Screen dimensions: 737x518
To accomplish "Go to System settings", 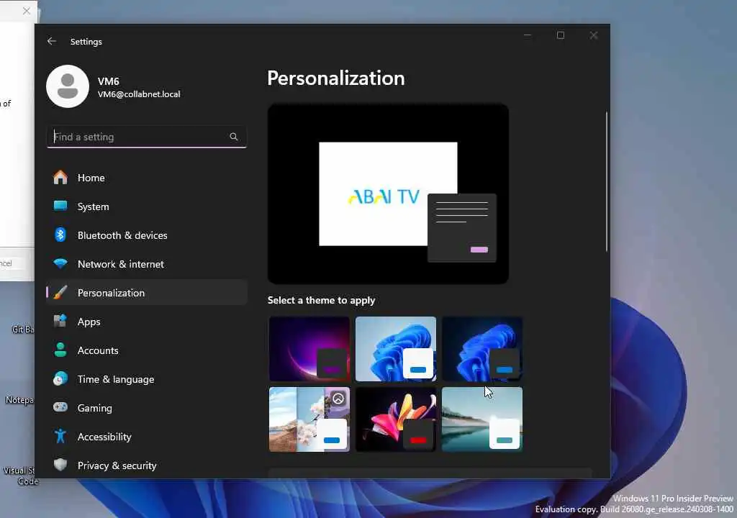I will tap(147, 206).
